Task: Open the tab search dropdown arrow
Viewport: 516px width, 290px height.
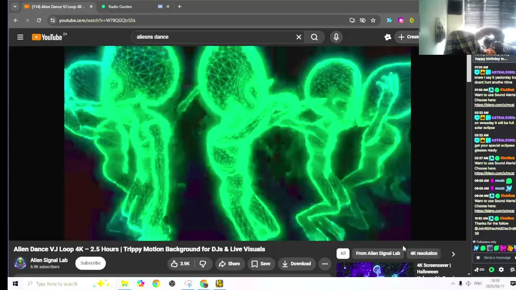Action: [15, 6]
